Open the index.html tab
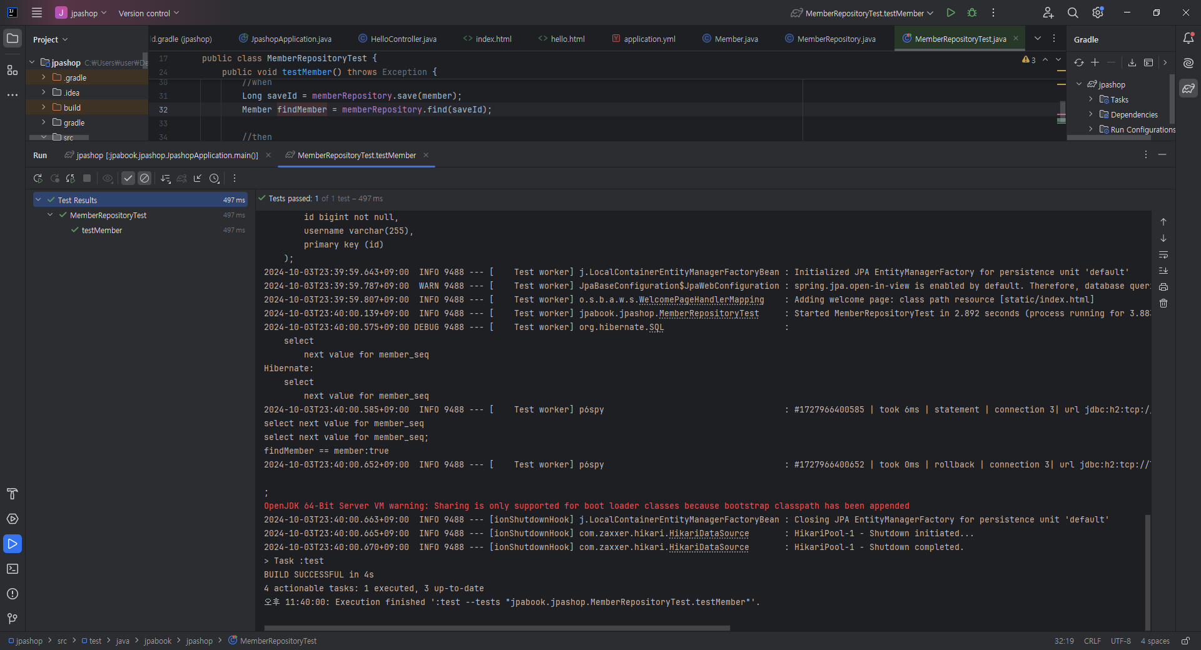 click(x=487, y=39)
